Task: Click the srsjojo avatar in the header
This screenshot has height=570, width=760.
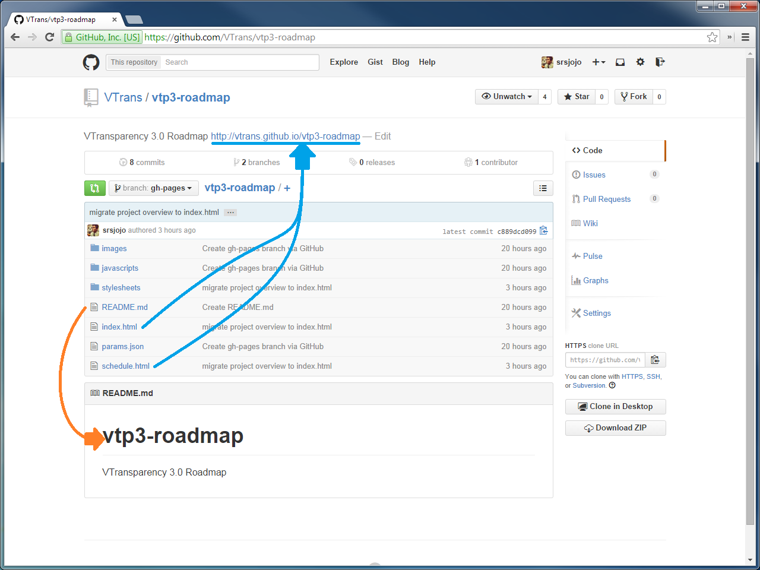Action: point(547,62)
